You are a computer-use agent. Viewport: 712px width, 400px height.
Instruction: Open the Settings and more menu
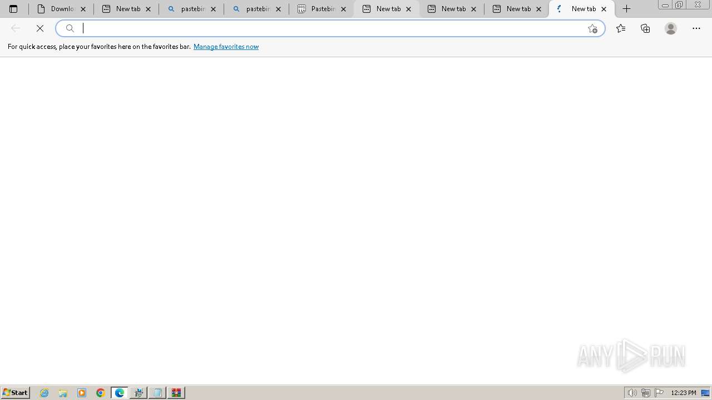[x=696, y=28]
